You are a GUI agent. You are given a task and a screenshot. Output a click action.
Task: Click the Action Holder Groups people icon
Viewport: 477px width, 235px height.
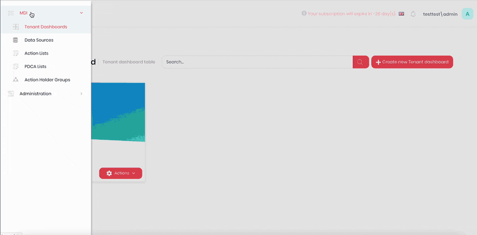16,80
